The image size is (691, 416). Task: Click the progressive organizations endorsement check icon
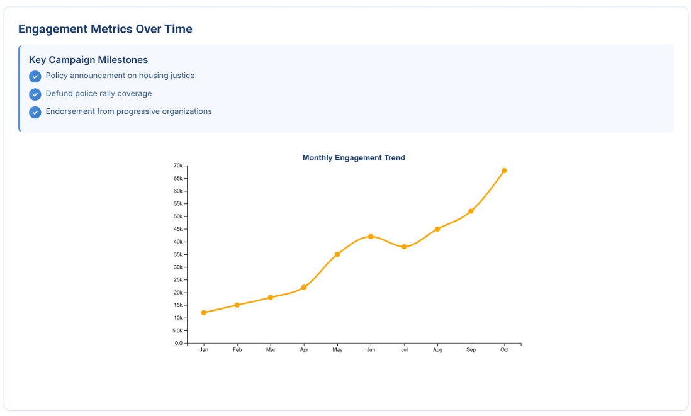click(35, 112)
